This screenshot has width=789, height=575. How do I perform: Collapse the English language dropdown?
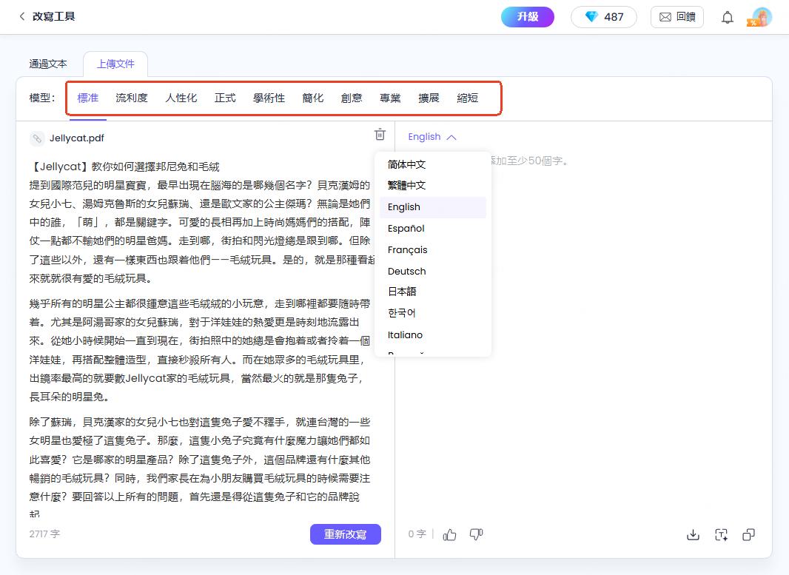[432, 137]
